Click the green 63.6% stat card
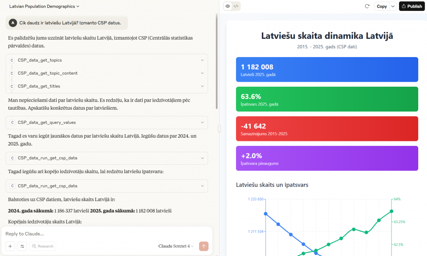Screen dimensions: 427x256 point(327,99)
